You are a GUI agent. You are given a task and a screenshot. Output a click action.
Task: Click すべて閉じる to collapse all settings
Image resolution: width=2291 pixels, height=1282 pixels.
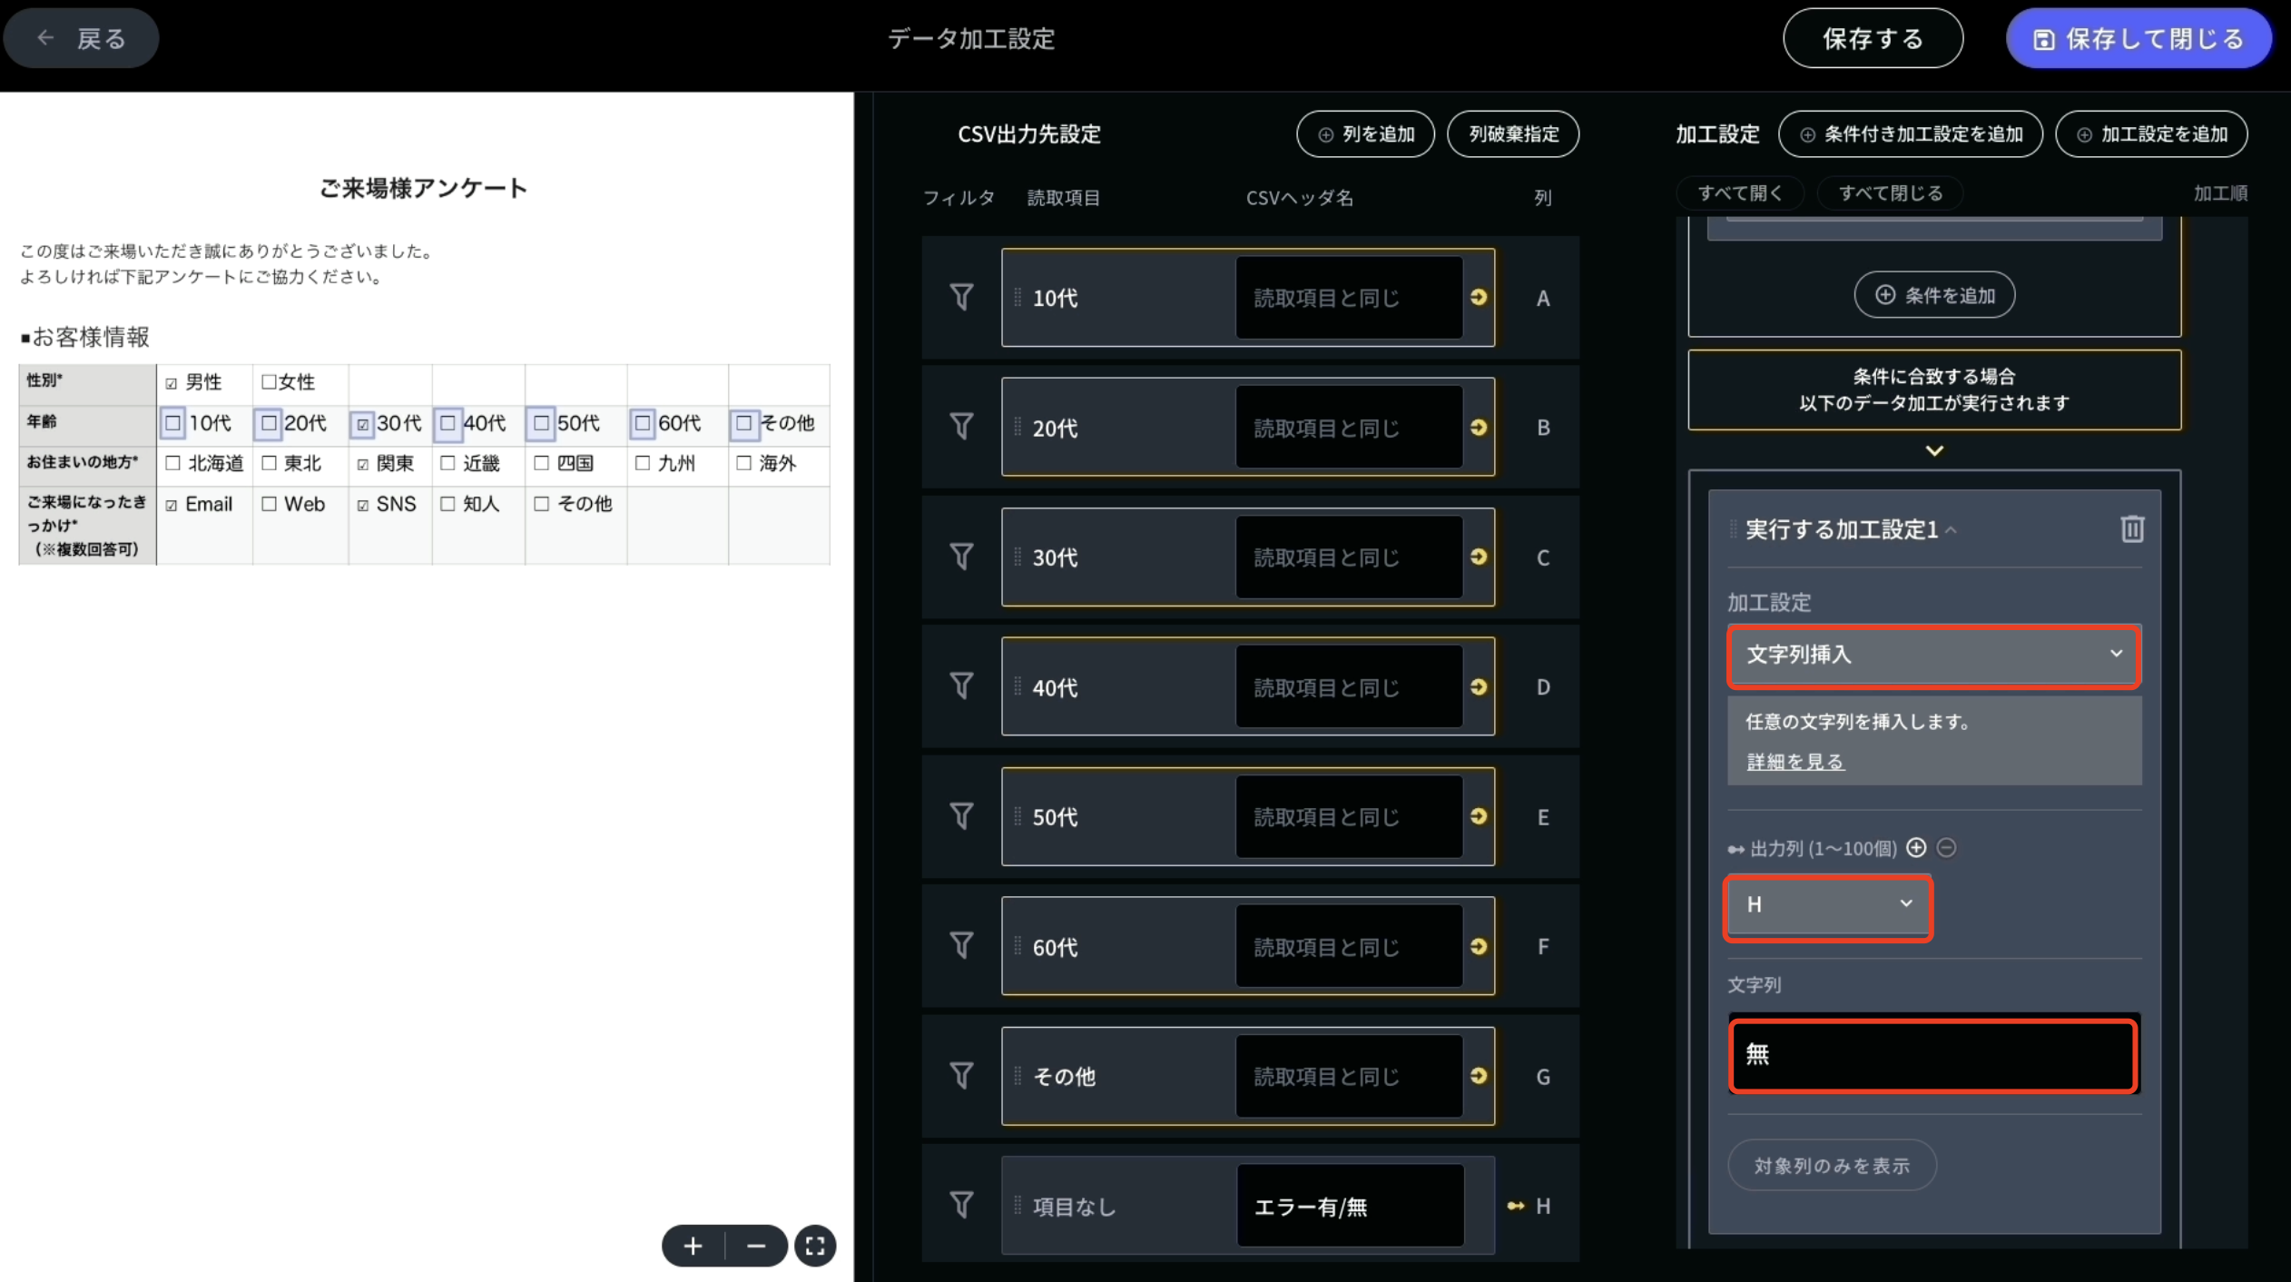click(x=1890, y=192)
